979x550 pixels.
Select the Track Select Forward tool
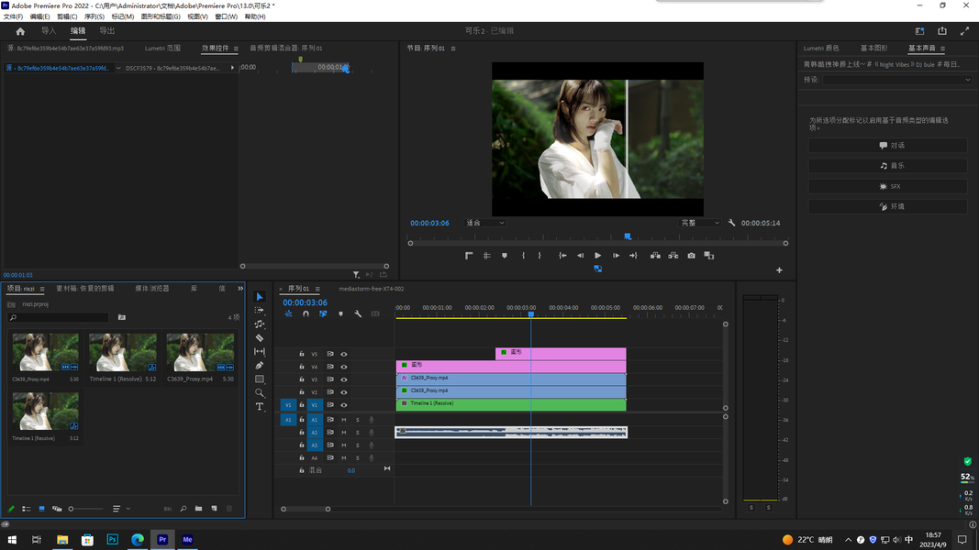(260, 310)
